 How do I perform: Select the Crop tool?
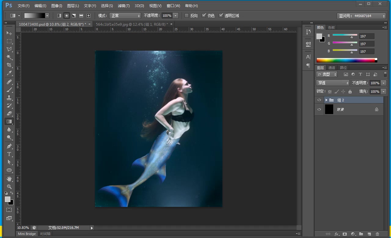point(9,65)
